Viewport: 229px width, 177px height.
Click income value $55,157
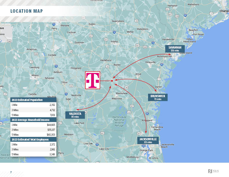click(51, 130)
